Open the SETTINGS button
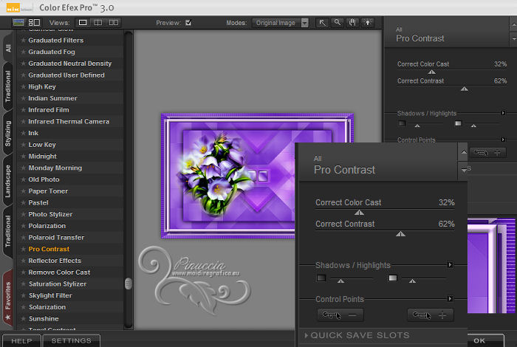Screen dimensions: 517x347 (x=71, y=341)
